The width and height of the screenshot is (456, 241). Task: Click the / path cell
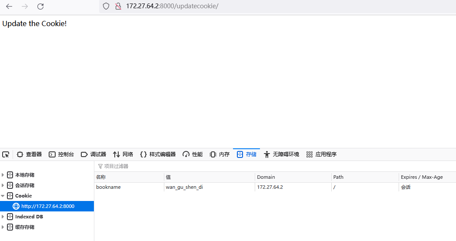[365, 187]
